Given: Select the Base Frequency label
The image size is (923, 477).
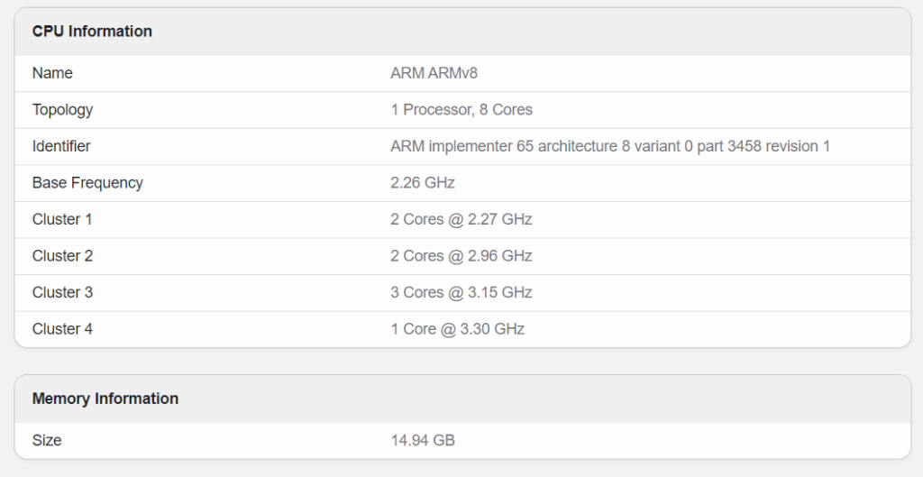Looking at the screenshot, I should 87,183.
